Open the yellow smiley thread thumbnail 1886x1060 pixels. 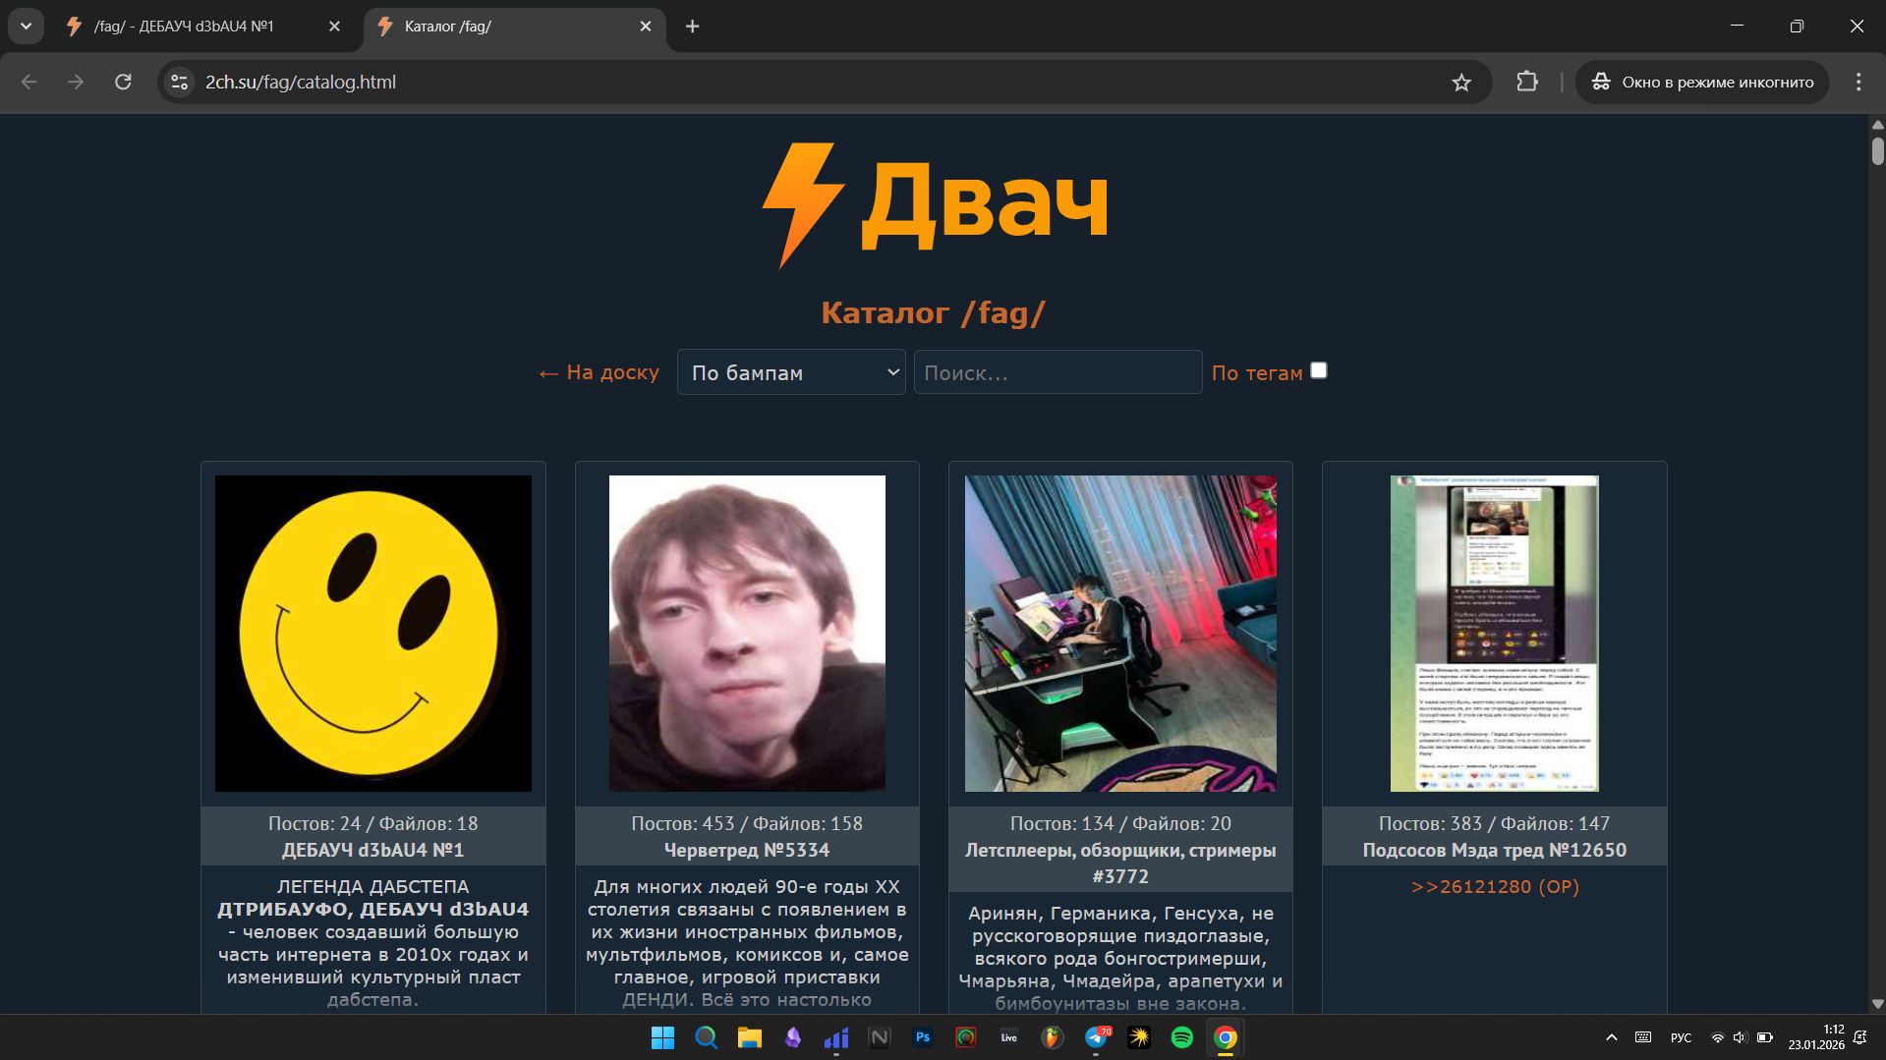click(x=373, y=634)
